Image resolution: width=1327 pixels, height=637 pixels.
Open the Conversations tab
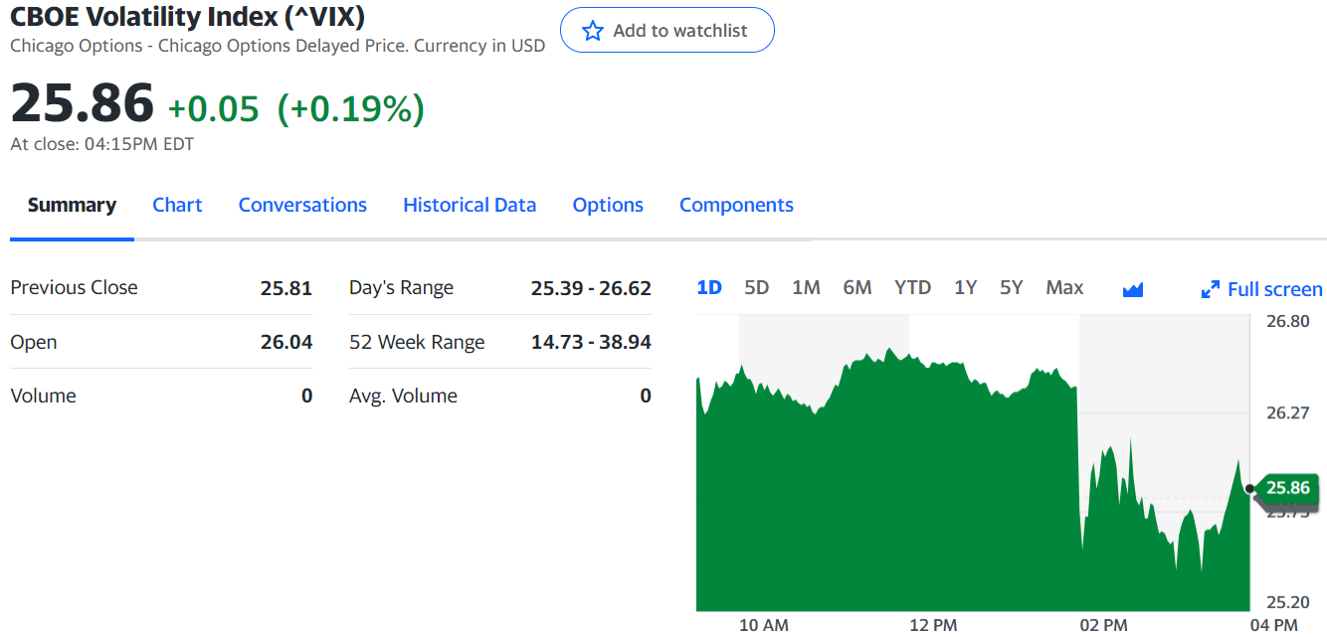[x=302, y=205]
